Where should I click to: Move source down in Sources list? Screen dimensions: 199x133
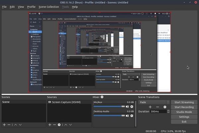(70, 125)
